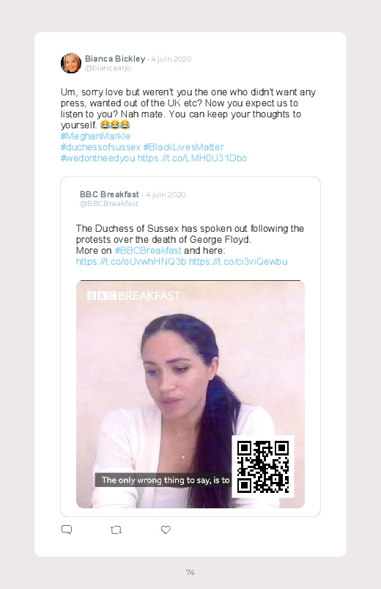Image resolution: width=381 pixels, height=589 pixels.
Task: Open the #MeghanMarkle hashtag
Action: tap(95, 136)
